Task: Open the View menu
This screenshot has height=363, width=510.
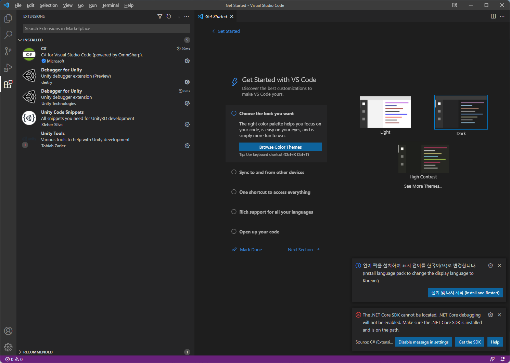Action: [x=68, y=5]
